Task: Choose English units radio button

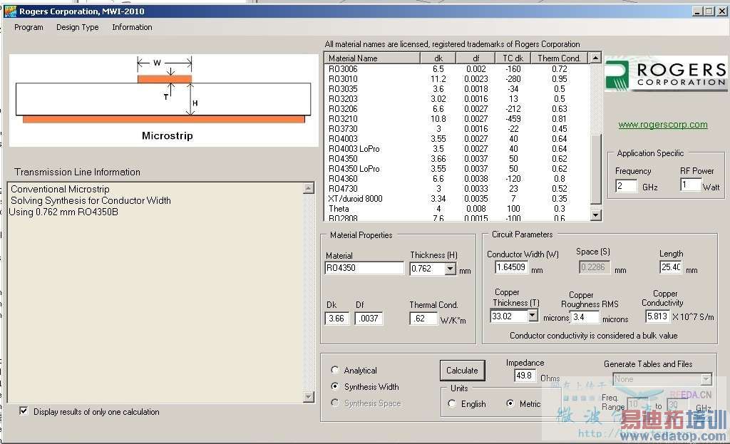Action: coord(452,403)
